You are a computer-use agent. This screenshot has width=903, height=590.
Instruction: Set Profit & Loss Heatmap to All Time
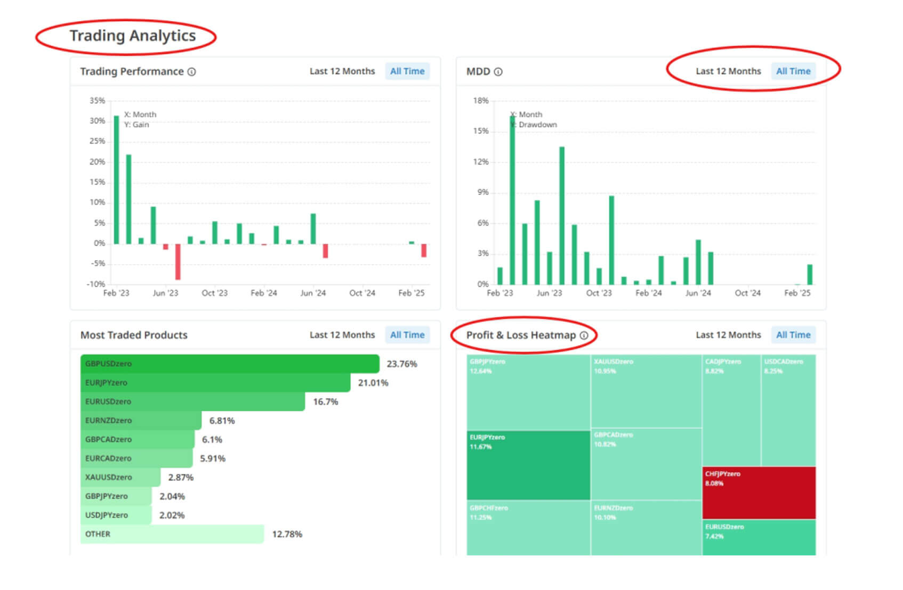coord(793,335)
